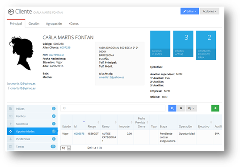The height and width of the screenshot is (167, 240).
Task: Click the Oportunidades sidebar icon
Action: pos(11,131)
